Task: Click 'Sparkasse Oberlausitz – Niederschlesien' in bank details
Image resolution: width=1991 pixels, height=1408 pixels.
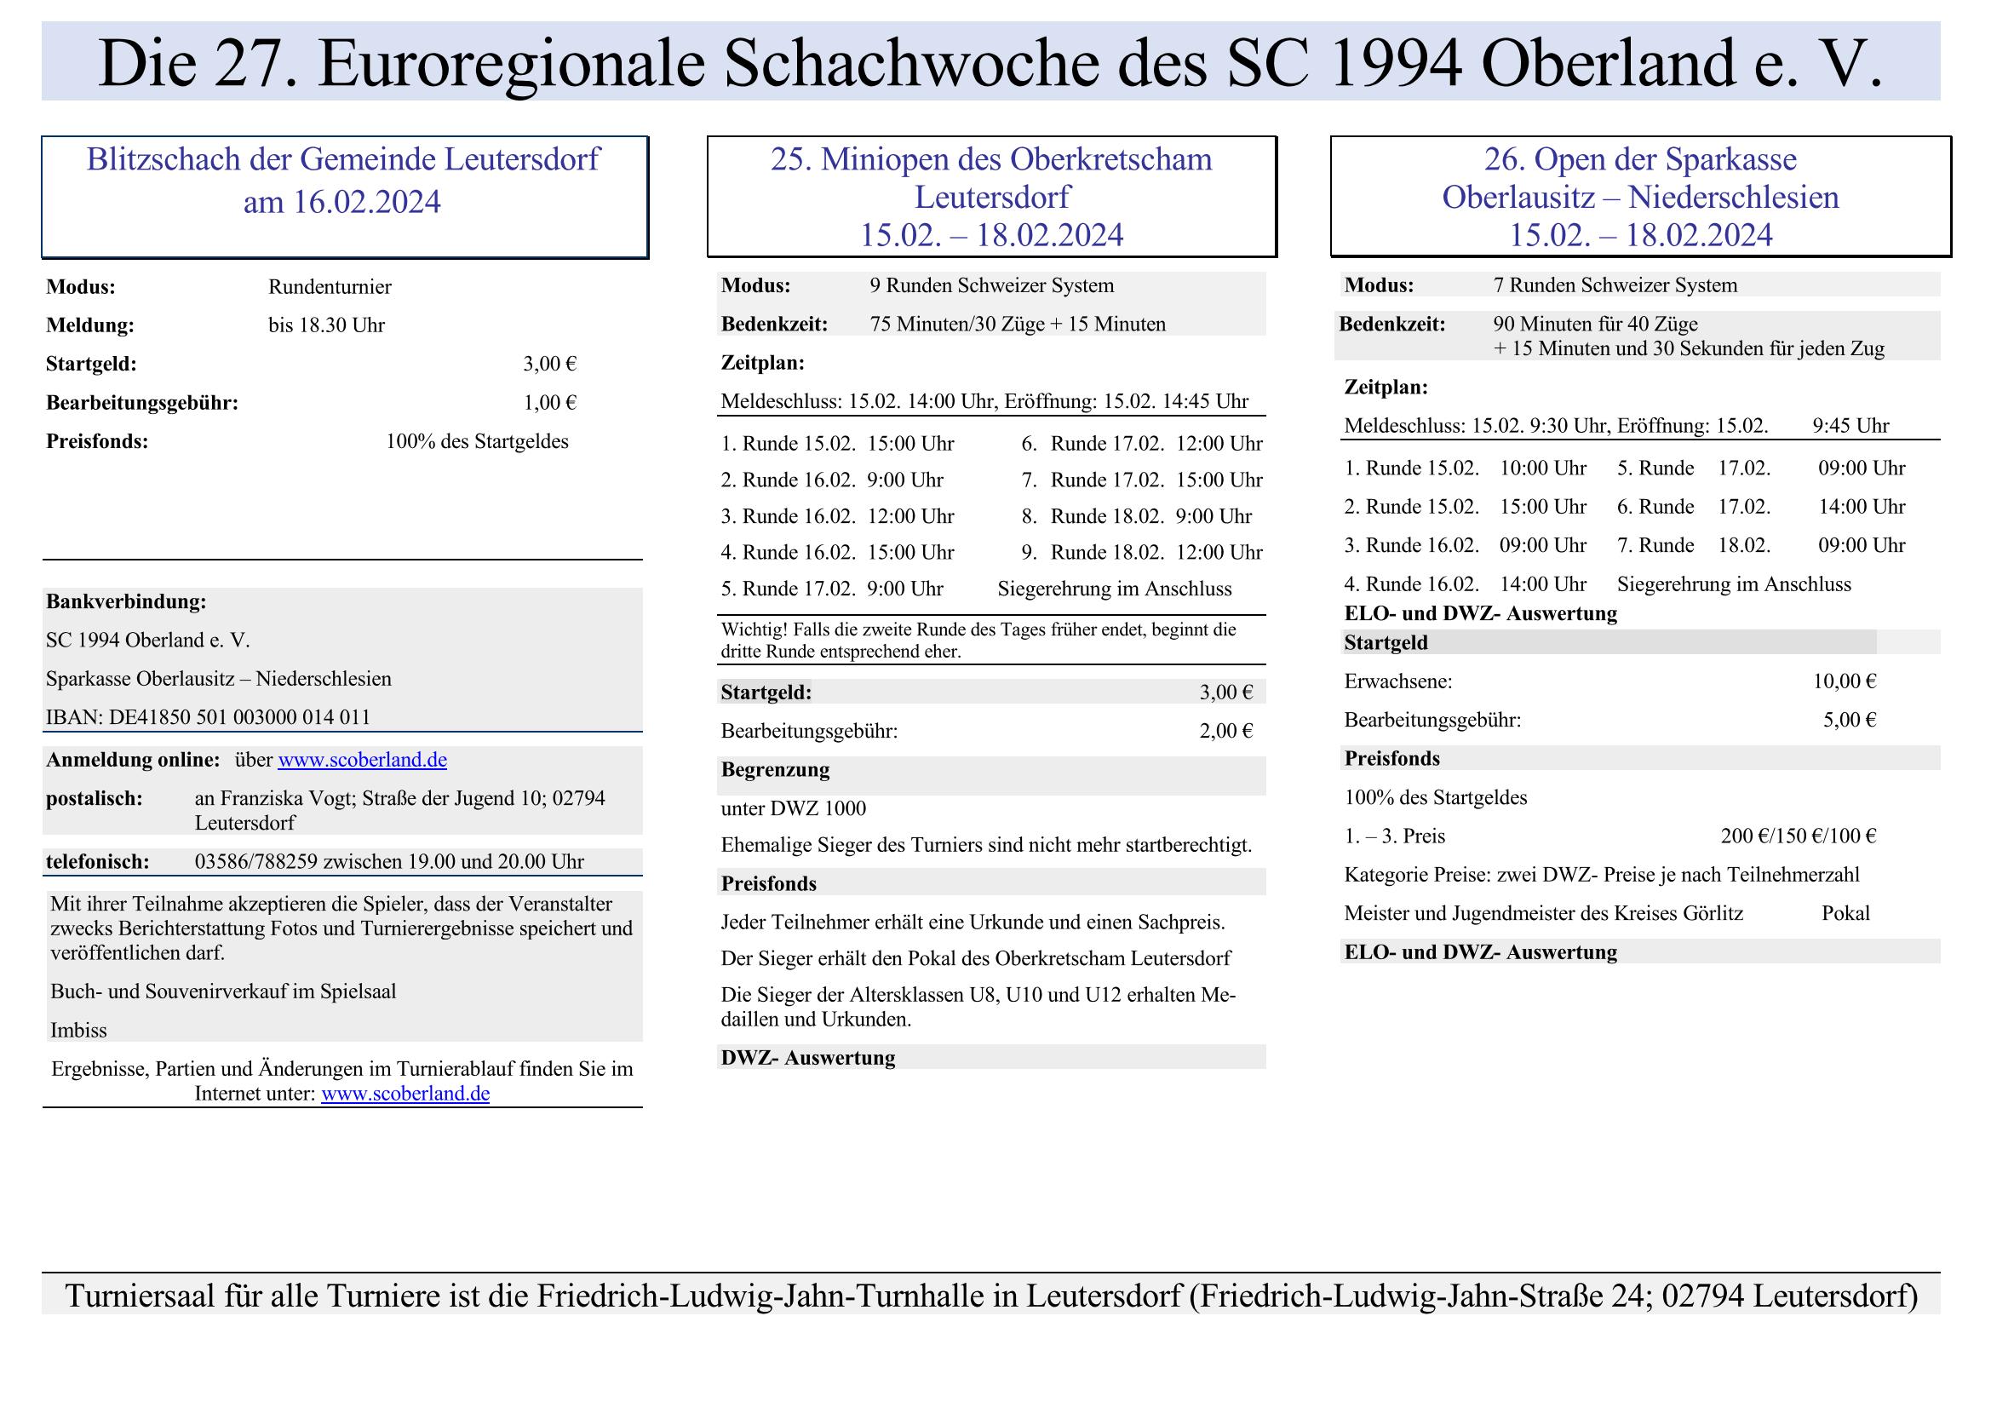Action: coord(219,678)
